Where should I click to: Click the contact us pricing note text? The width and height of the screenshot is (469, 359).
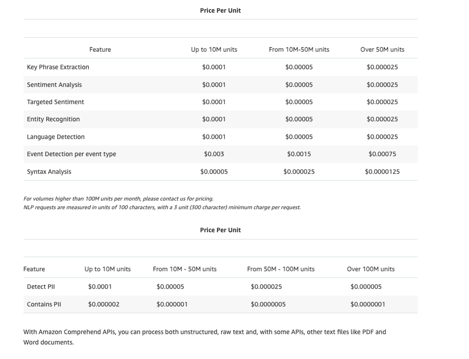(x=118, y=199)
